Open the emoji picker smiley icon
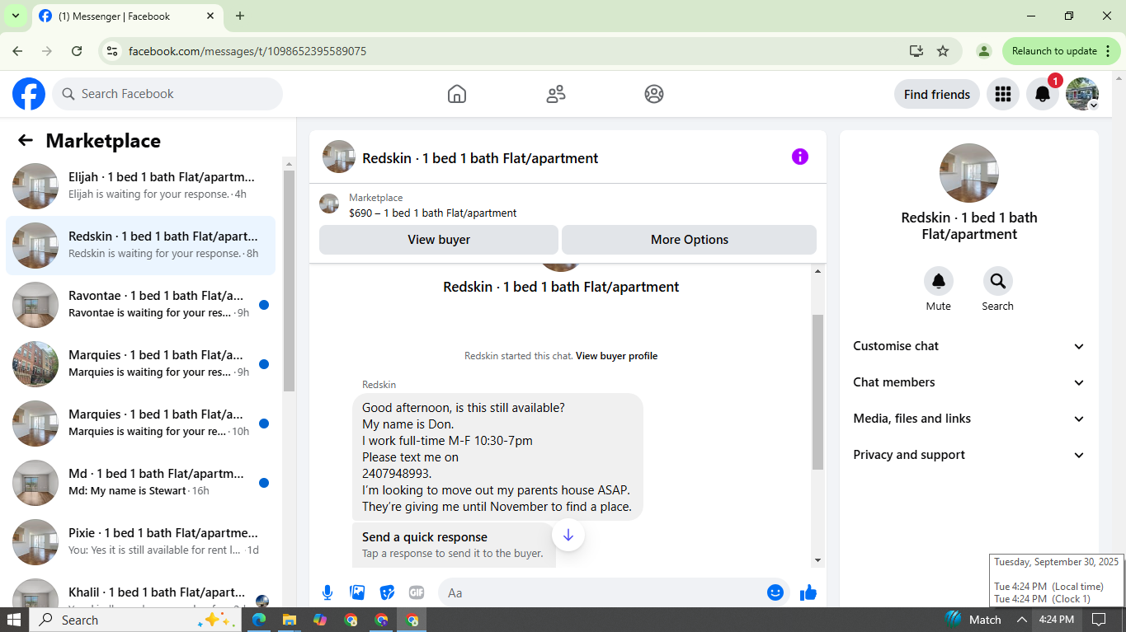Image resolution: width=1126 pixels, height=632 pixels. click(x=775, y=592)
